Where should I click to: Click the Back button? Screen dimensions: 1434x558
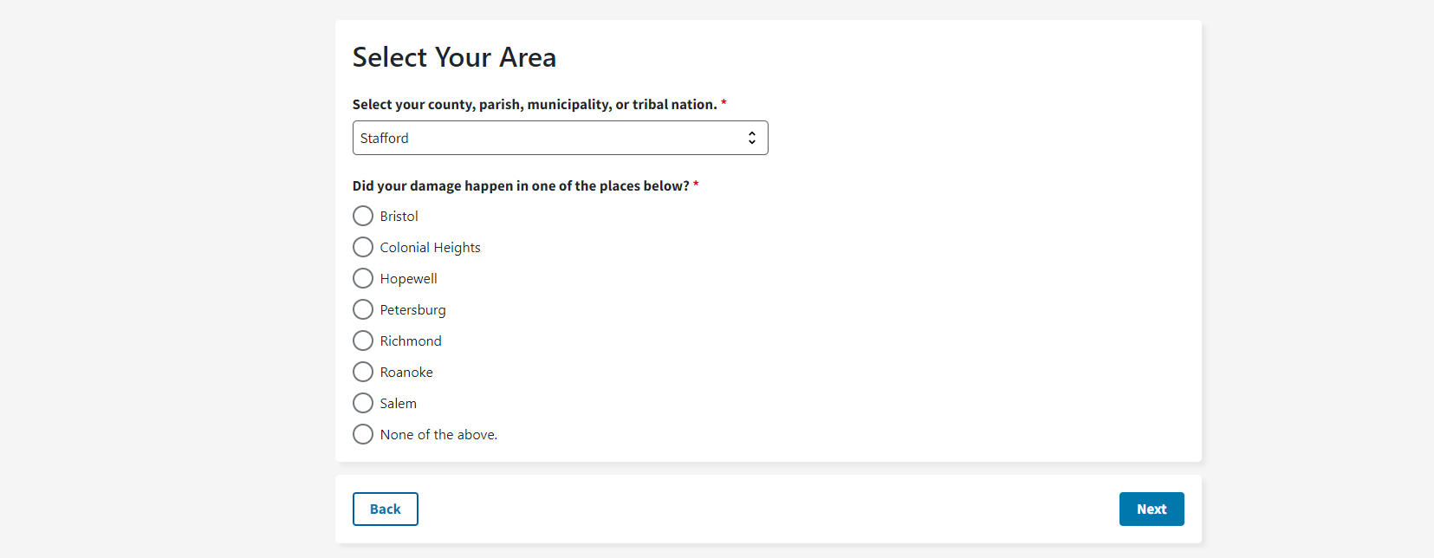pos(385,509)
